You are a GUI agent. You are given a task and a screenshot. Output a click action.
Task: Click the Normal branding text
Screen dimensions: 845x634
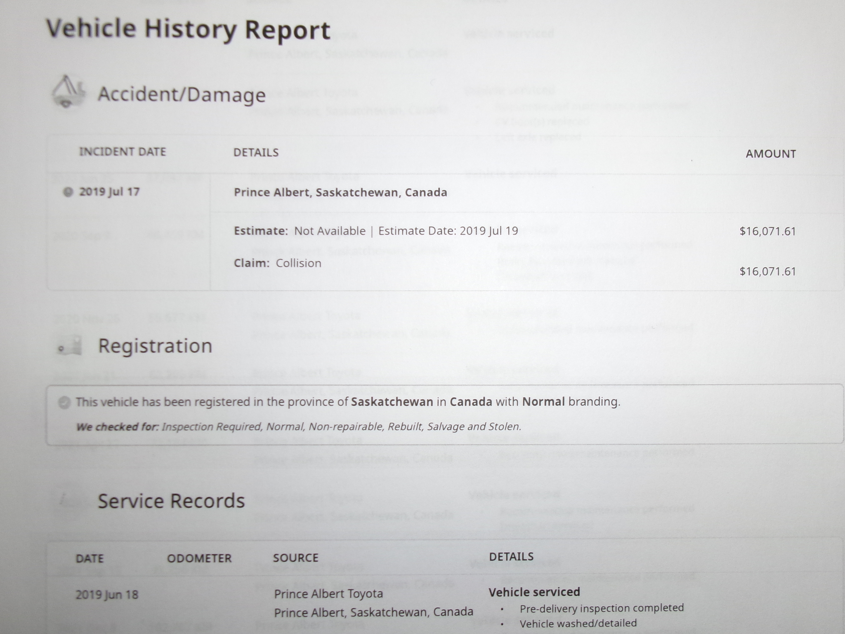point(543,402)
